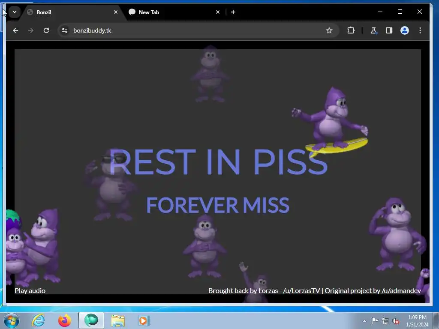Open the network status tray icon
The image size is (439, 329).
pos(385,321)
